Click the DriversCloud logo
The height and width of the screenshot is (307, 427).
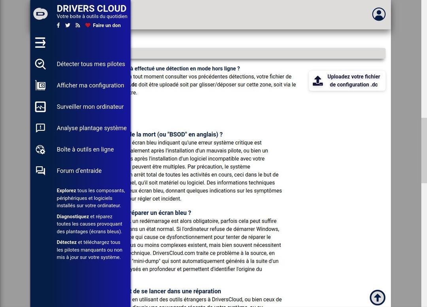40,13
